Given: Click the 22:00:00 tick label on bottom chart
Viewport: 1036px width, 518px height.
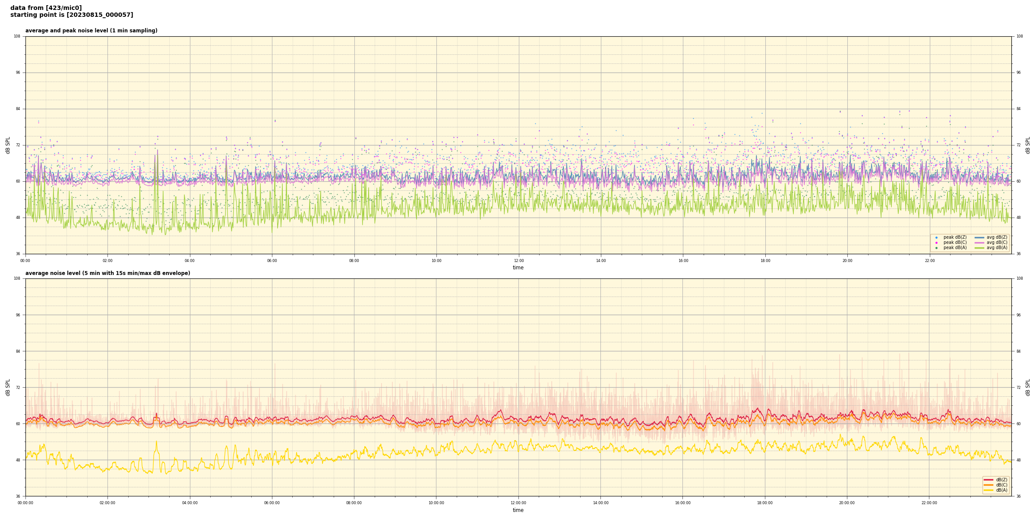Looking at the screenshot, I should [x=929, y=503].
